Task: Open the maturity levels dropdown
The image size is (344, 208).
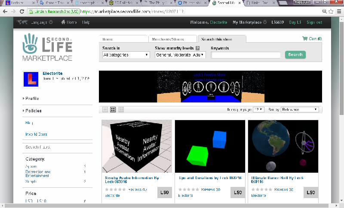Action: [x=180, y=55]
